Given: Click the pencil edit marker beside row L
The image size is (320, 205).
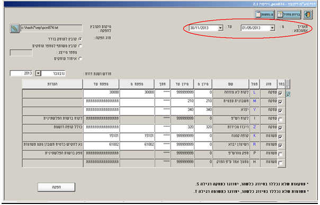Looking at the screenshot, I should tap(288, 94).
